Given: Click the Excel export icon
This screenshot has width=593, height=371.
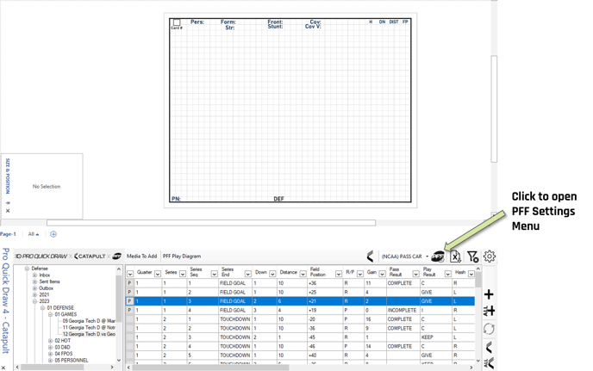Looking at the screenshot, I should (x=455, y=257).
